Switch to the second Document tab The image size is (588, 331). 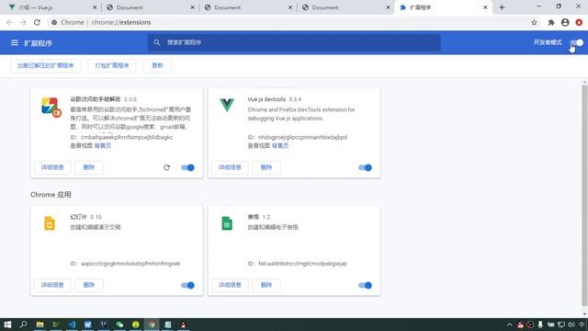(247, 7)
